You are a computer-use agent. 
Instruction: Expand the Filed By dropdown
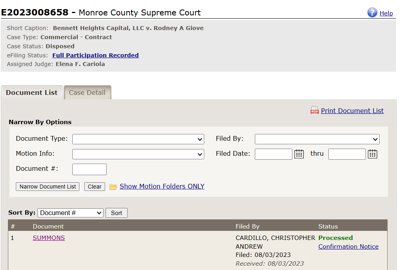click(x=317, y=139)
